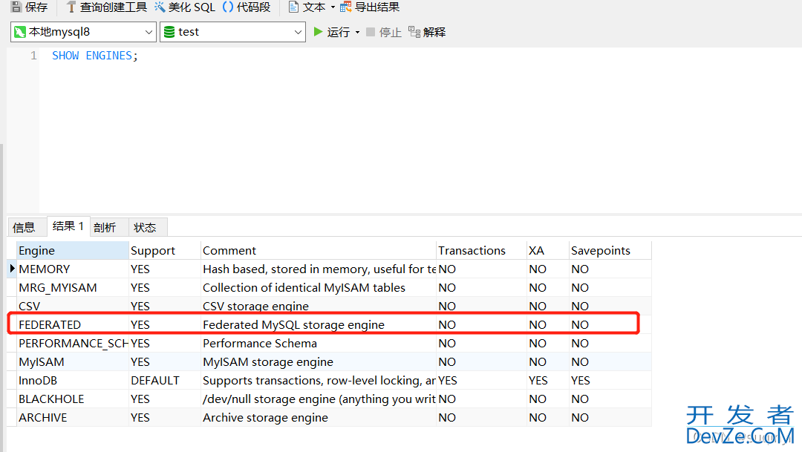This screenshot has height=452, width=802.
Task: Select the CSV engine cell
Action: click(x=72, y=306)
